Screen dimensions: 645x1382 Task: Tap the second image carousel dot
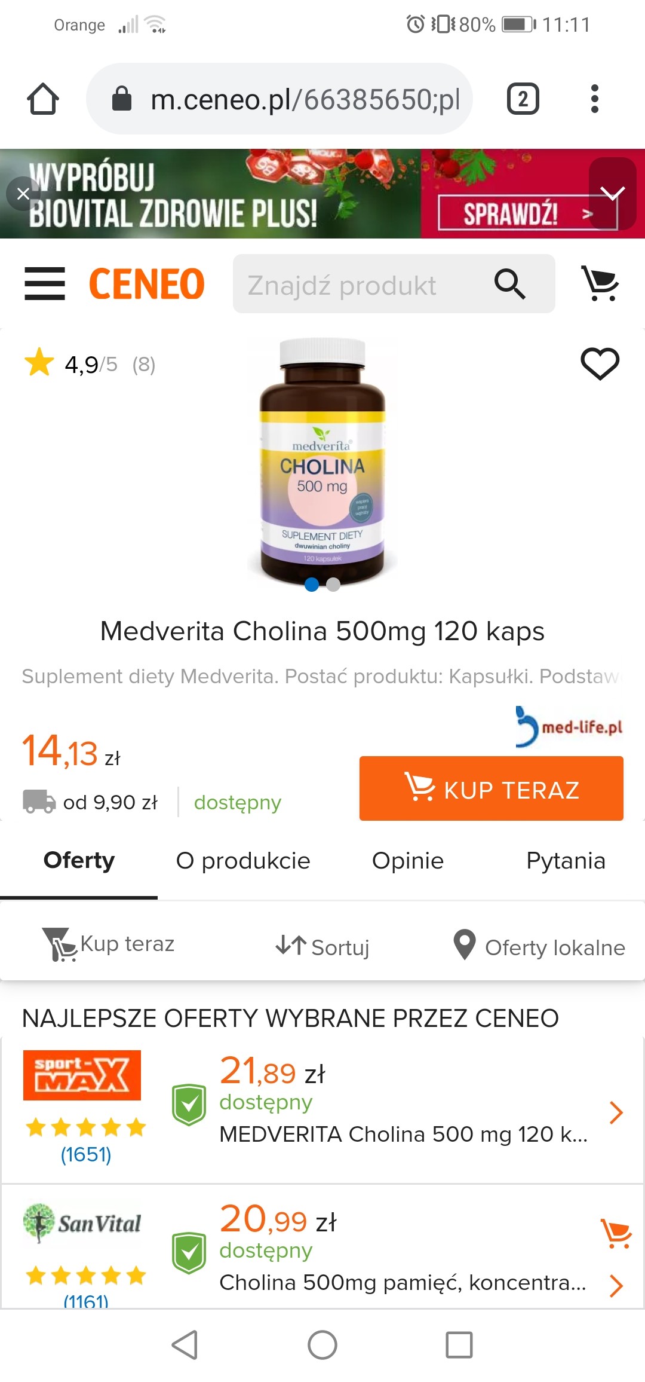[333, 585]
